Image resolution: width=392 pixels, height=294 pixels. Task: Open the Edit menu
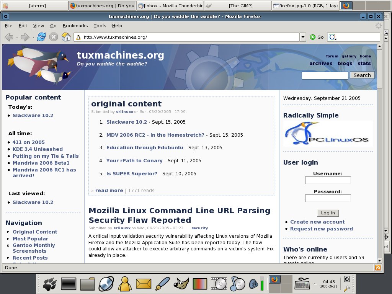23,26
